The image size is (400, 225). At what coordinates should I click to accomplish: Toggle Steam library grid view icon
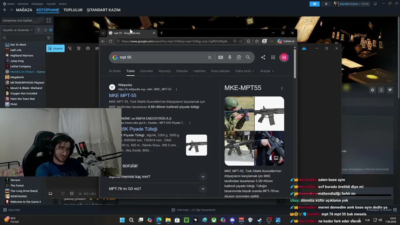(x=49, y=20)
